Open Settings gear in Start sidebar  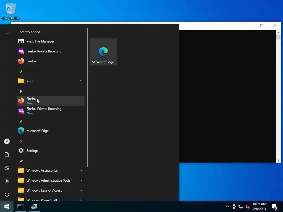pos(7,181)
